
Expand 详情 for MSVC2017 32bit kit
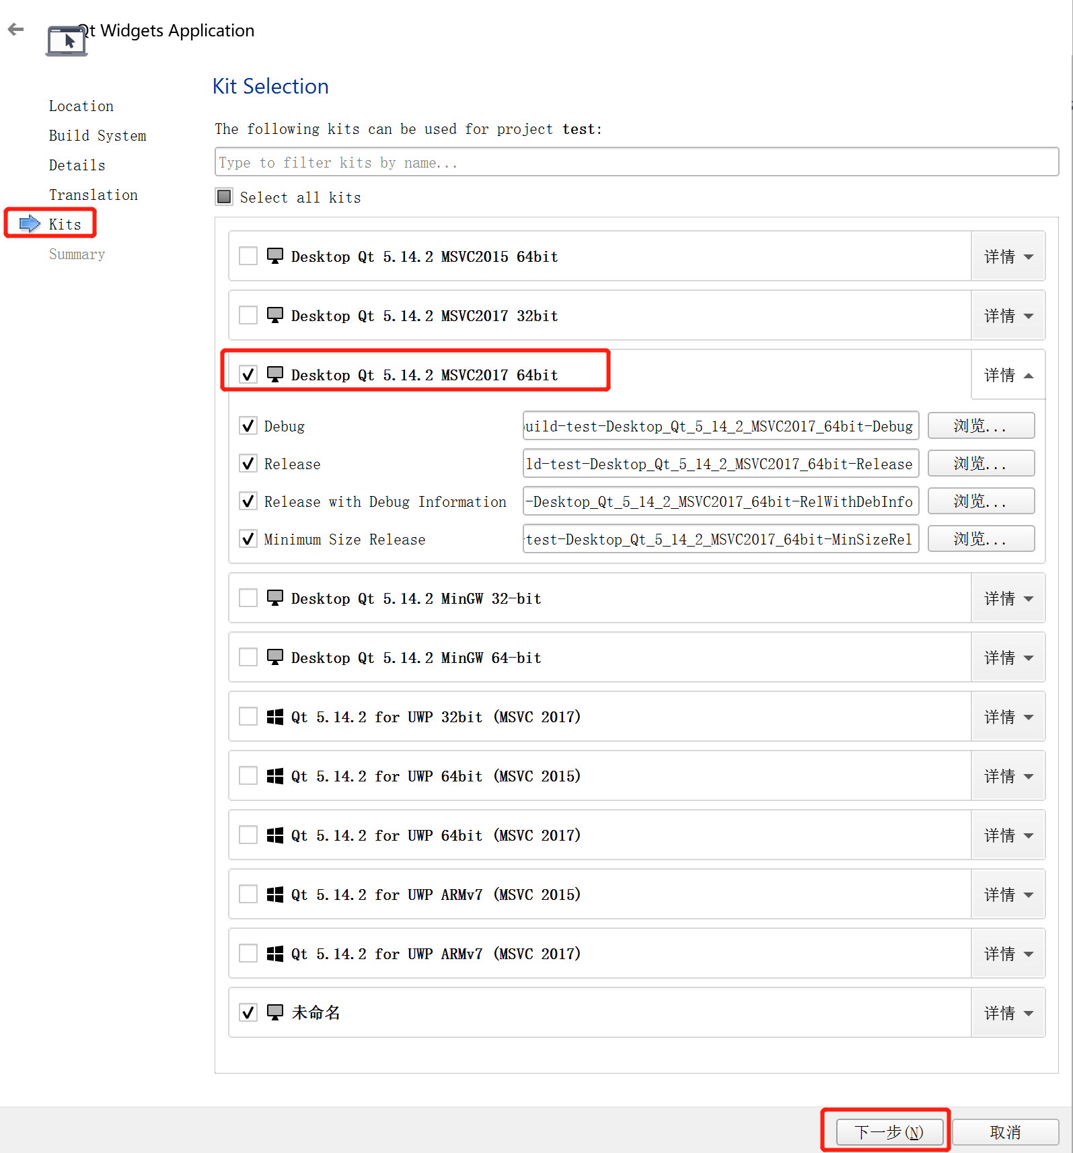click(1008, 315)
